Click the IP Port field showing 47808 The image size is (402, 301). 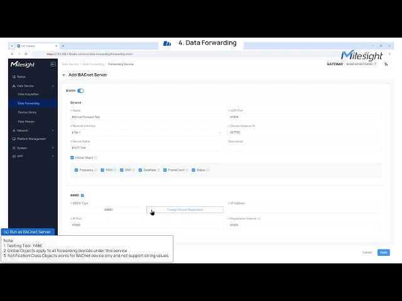point(146,225)
